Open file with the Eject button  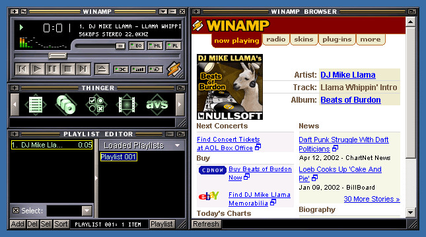pyautogui.click(x=102, y=69)
